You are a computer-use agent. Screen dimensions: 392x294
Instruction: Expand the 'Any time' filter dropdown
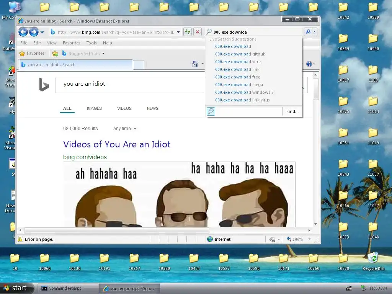coord(124,129)
